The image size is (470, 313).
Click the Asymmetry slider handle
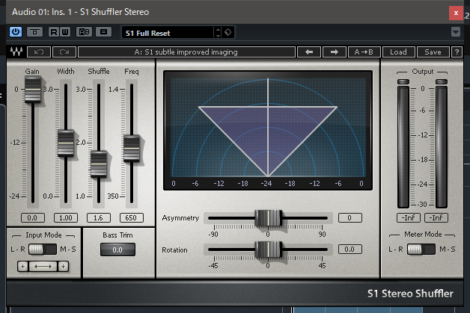point(268,218)
